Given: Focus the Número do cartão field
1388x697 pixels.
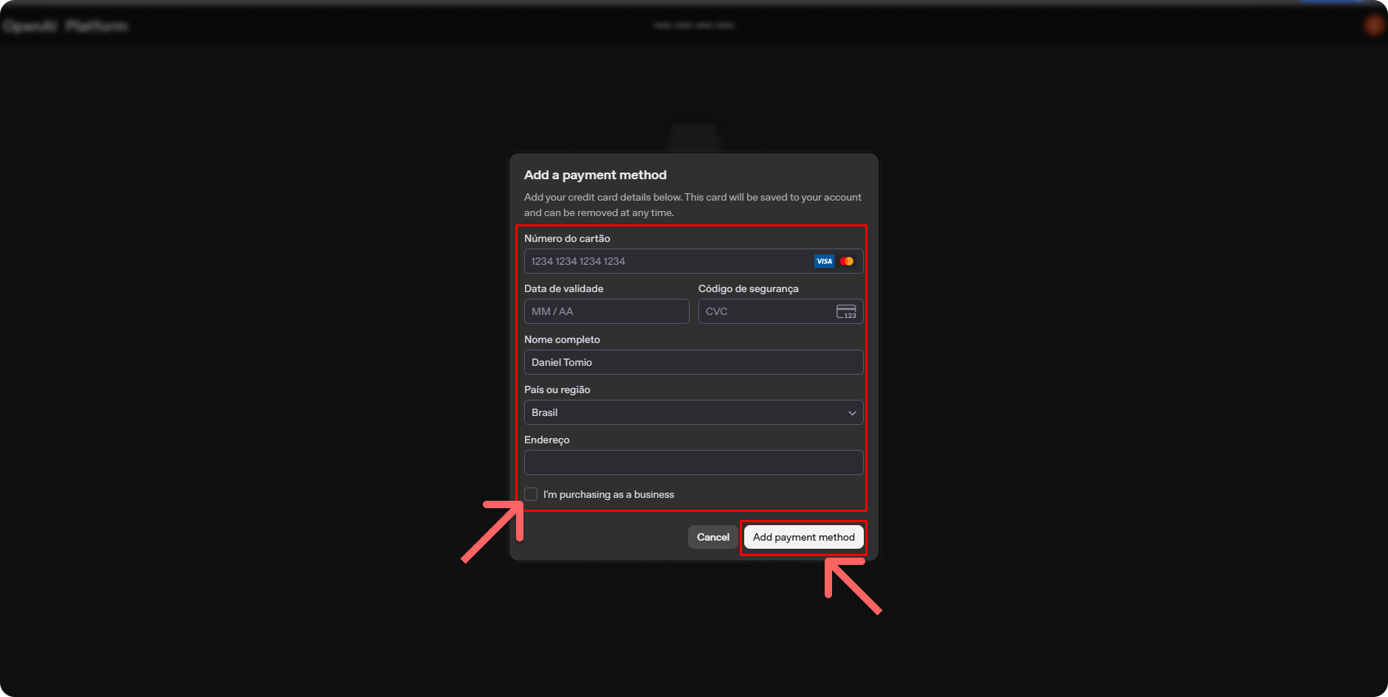Looking at the screenshot, I should point(664,261).
